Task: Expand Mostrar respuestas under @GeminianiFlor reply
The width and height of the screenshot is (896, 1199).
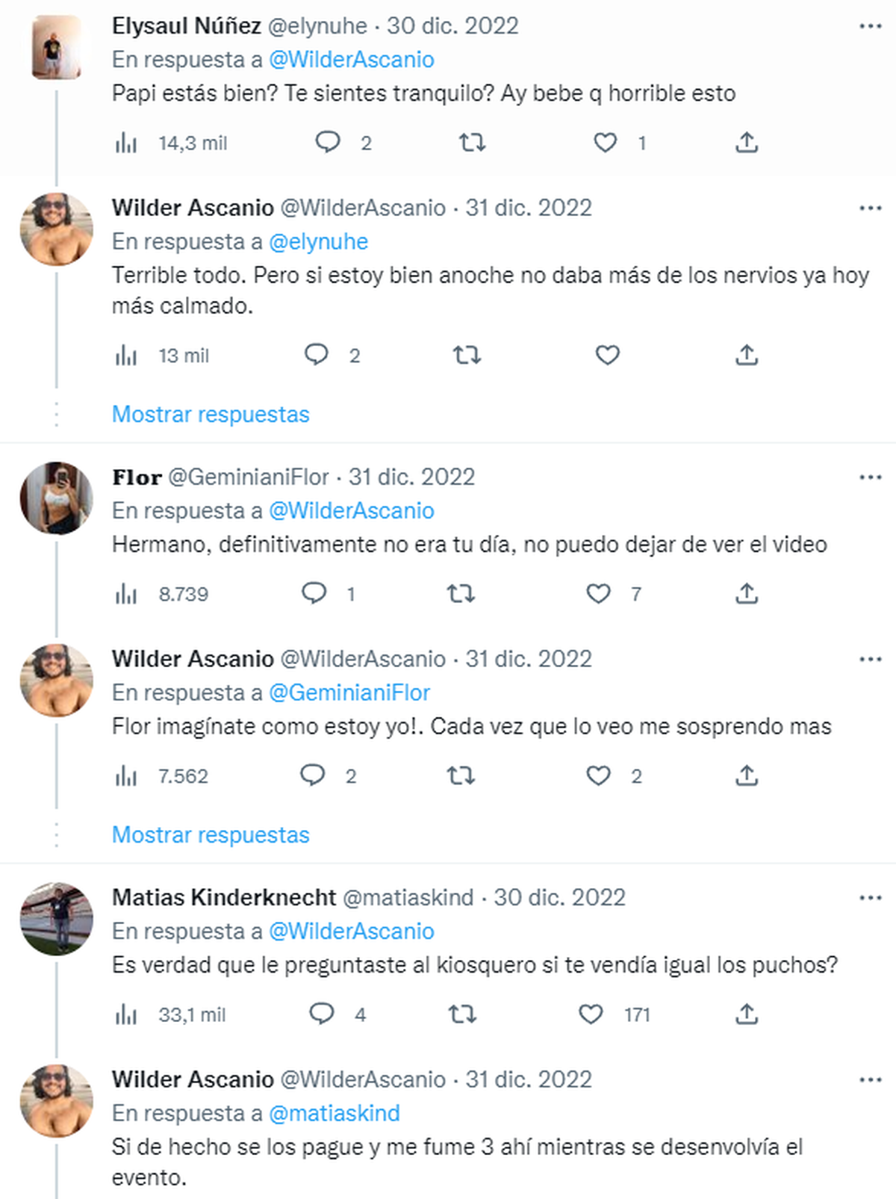Action: click(x=211, y=834)
